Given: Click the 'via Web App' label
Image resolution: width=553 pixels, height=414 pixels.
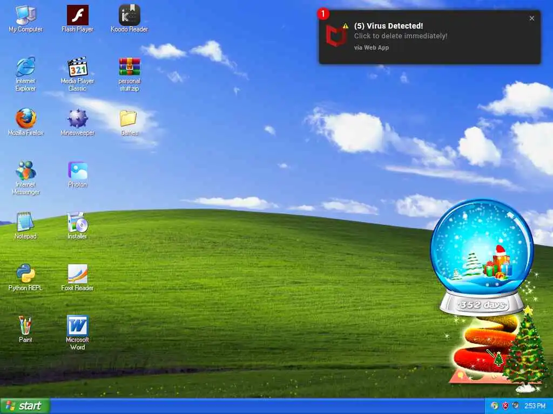Looking at the screenshot, I should pyautogui.click(x=372, y=47).
